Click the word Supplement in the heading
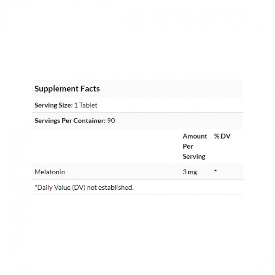The height and width of the screenshot is (275, 275). (57, 89)
